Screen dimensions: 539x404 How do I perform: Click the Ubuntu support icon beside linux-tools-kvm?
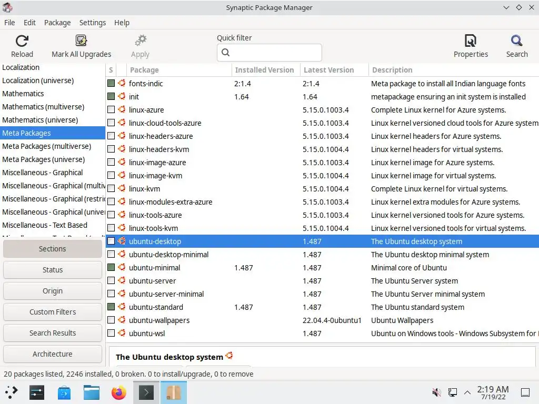122,228
